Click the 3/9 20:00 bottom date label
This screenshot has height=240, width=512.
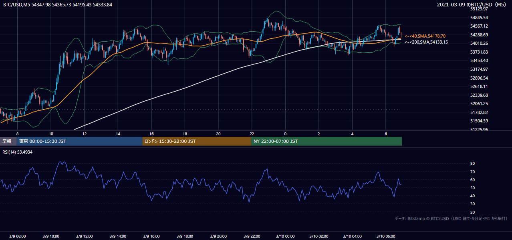(218, 236)
